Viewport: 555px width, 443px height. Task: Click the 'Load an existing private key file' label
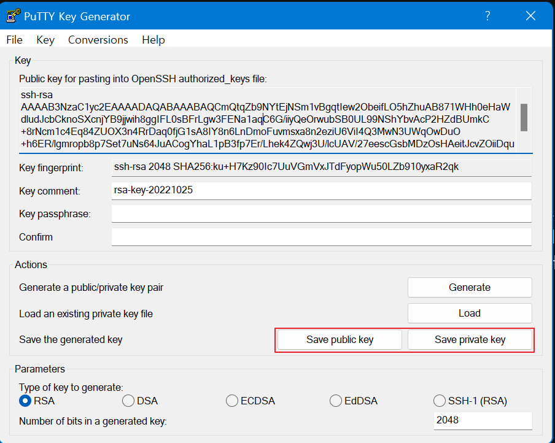coord(86,314)
